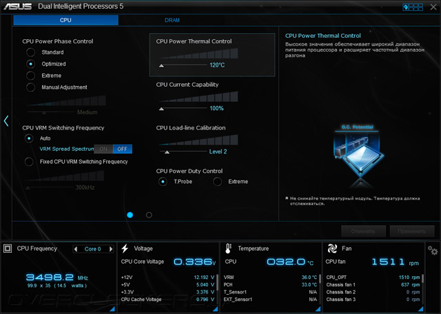The image size is (441, 314).
Task: Click the +12V voltage row
Action: 167,278
